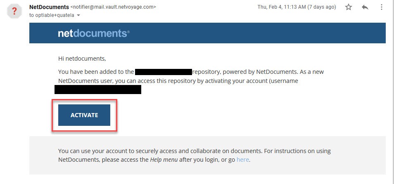
Task: Open the three-dot more options menu
Action: 381,7
